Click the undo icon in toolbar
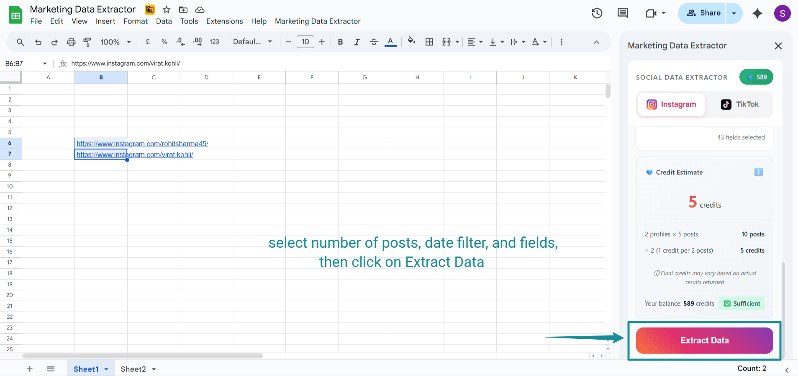The image size is (798, 376). (x=38, y=42)
